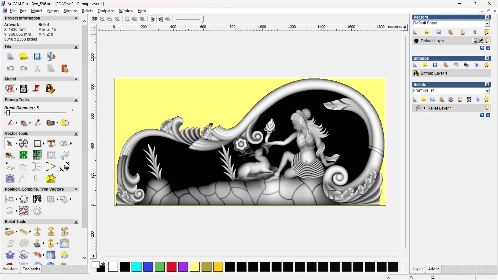Click the Add In tab button

pyautogui.click(x=434, y=269)
